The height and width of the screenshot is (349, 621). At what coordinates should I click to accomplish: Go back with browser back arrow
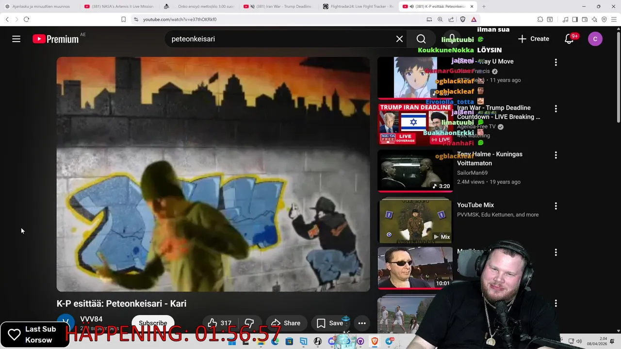pyautogui.click(x=7, y=19)
